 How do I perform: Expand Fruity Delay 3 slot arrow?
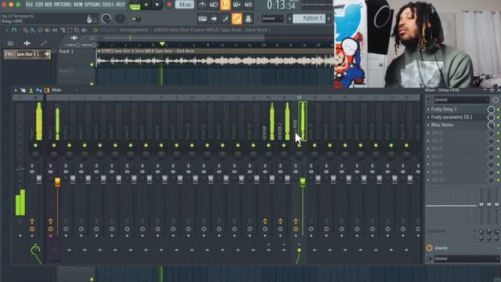pos(428,110)
